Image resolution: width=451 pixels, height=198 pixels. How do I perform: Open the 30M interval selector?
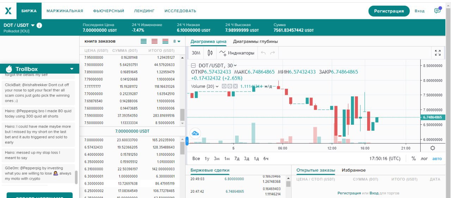point(196,53)
